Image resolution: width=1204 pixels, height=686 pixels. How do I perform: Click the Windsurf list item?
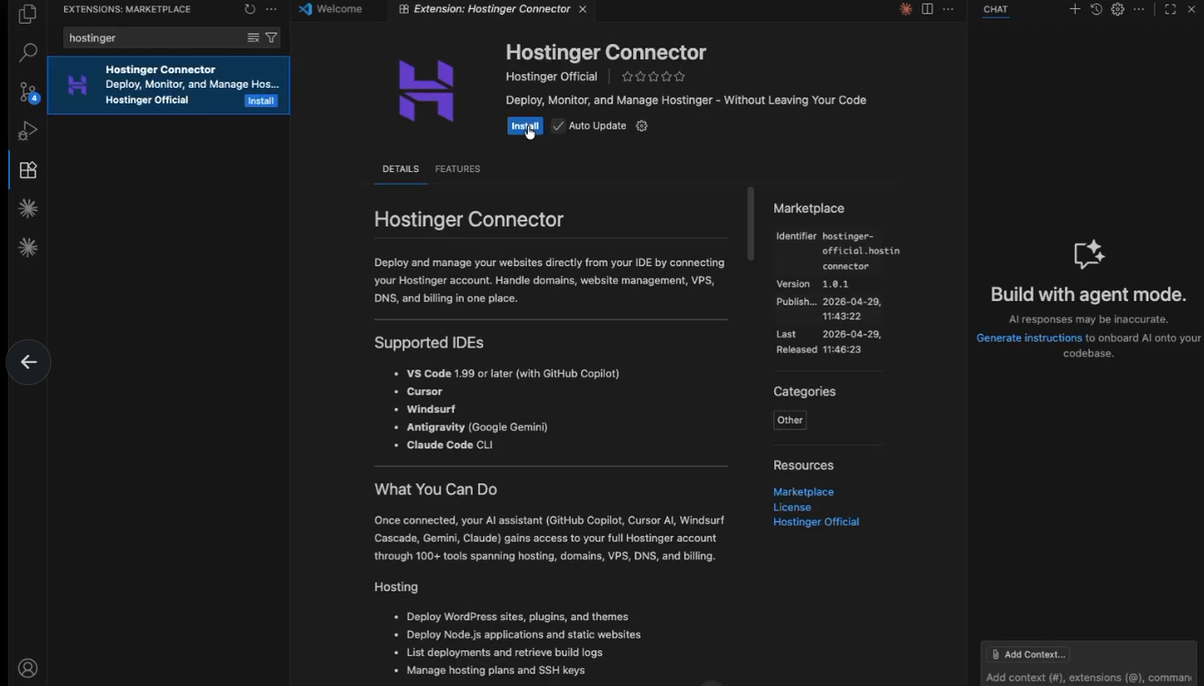tap(431, 409)
